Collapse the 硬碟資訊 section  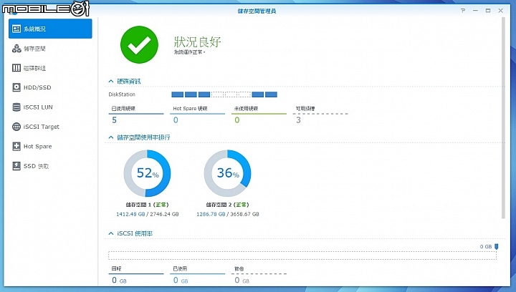pos(111,81)
